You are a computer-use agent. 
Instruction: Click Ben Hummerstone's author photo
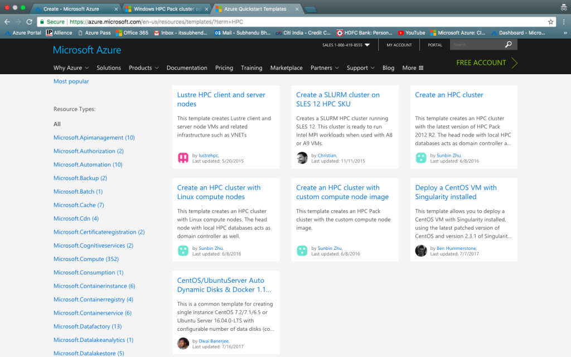[421, 250]
